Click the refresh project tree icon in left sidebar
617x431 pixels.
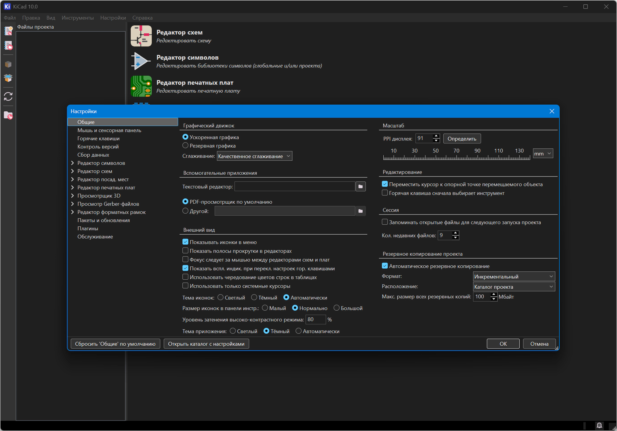click(x=8, y=96)
